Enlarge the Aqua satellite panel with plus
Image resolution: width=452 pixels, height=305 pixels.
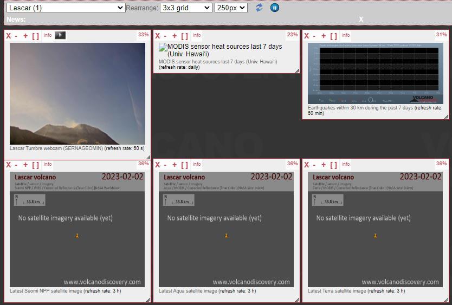(x=174, y=165)
